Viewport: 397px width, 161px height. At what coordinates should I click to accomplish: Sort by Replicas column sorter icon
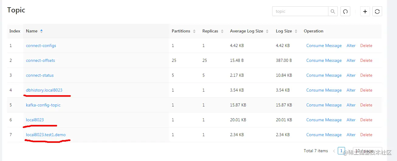click(x=222, y=31)
